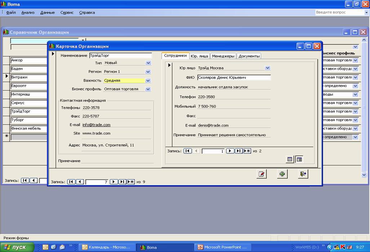Open the Важность dropdown
Viewport: 370px width, 252px height.
pyautogui.click(x=148, y=81)
